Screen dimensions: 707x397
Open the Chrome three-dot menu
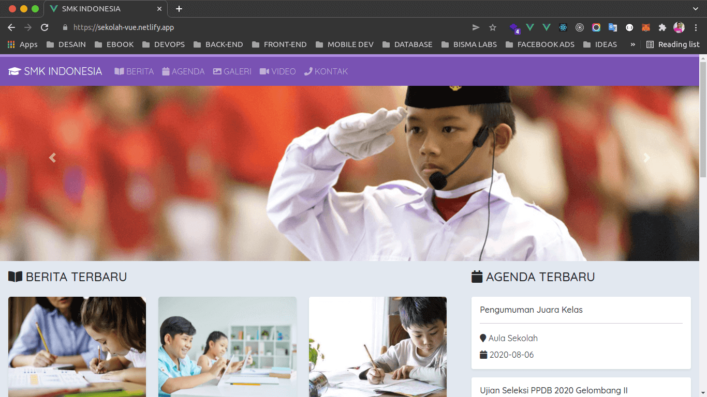pos(696,27)
